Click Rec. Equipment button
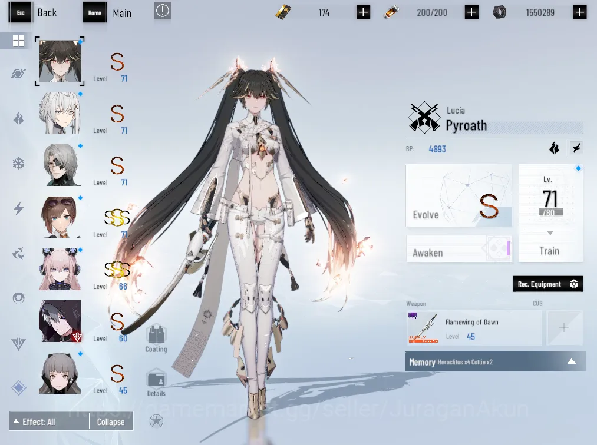 point(548,284)
